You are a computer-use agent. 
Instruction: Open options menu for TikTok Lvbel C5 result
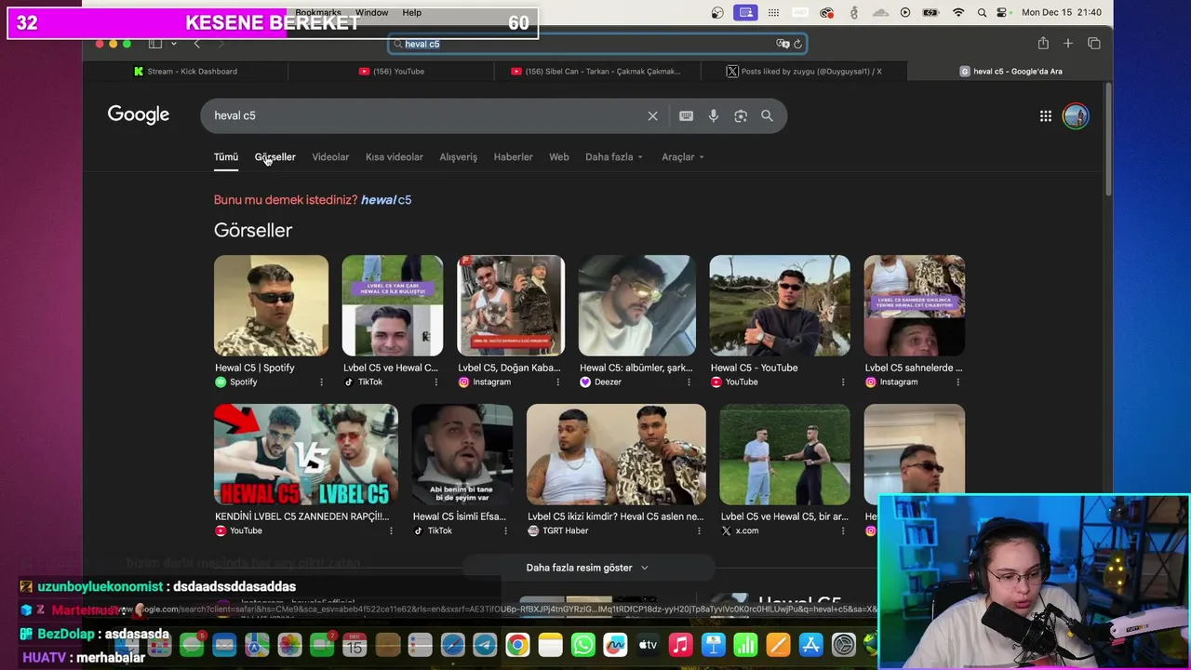pos(435,382)
